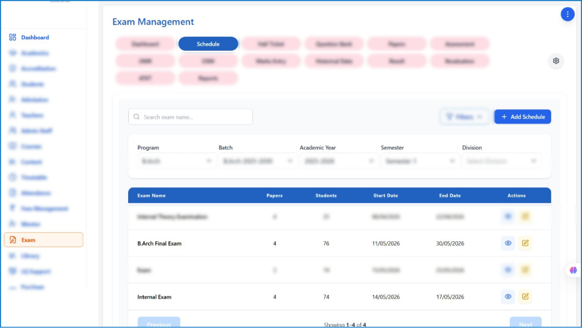Switch to the Reports tab
Image resolution: width=582 pixels, height=328 pixels.
tap(208, 78)
